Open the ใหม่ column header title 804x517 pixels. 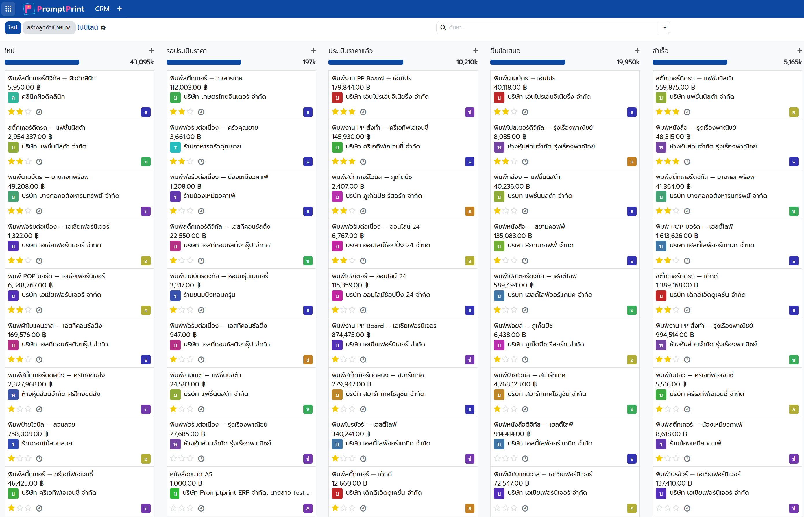tap(10, 51)
